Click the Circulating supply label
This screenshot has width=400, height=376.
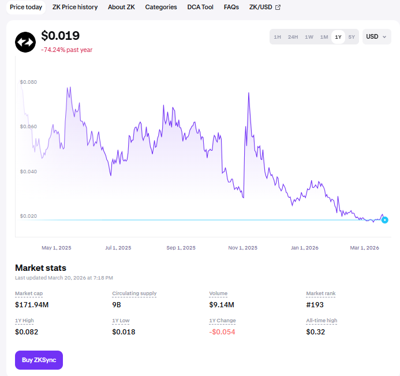[x=134, y=293]
